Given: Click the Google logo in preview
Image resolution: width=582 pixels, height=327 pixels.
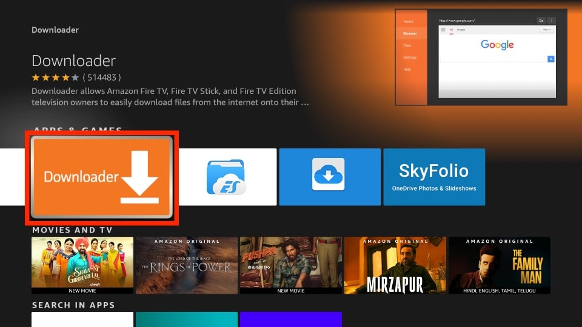Looking at the screenshot, I should pyautogui.click(x=497, y=45).
